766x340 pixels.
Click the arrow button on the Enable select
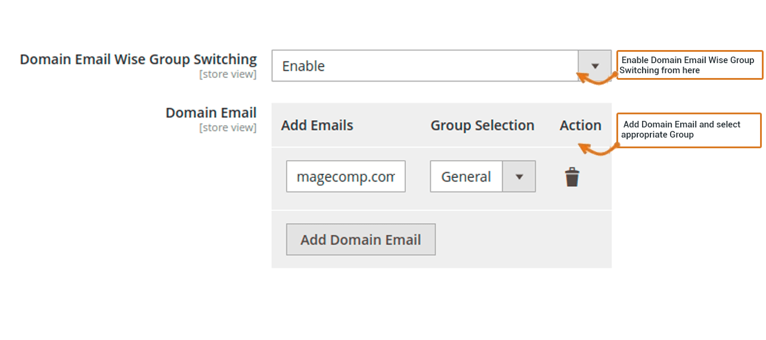click(594, 66)
